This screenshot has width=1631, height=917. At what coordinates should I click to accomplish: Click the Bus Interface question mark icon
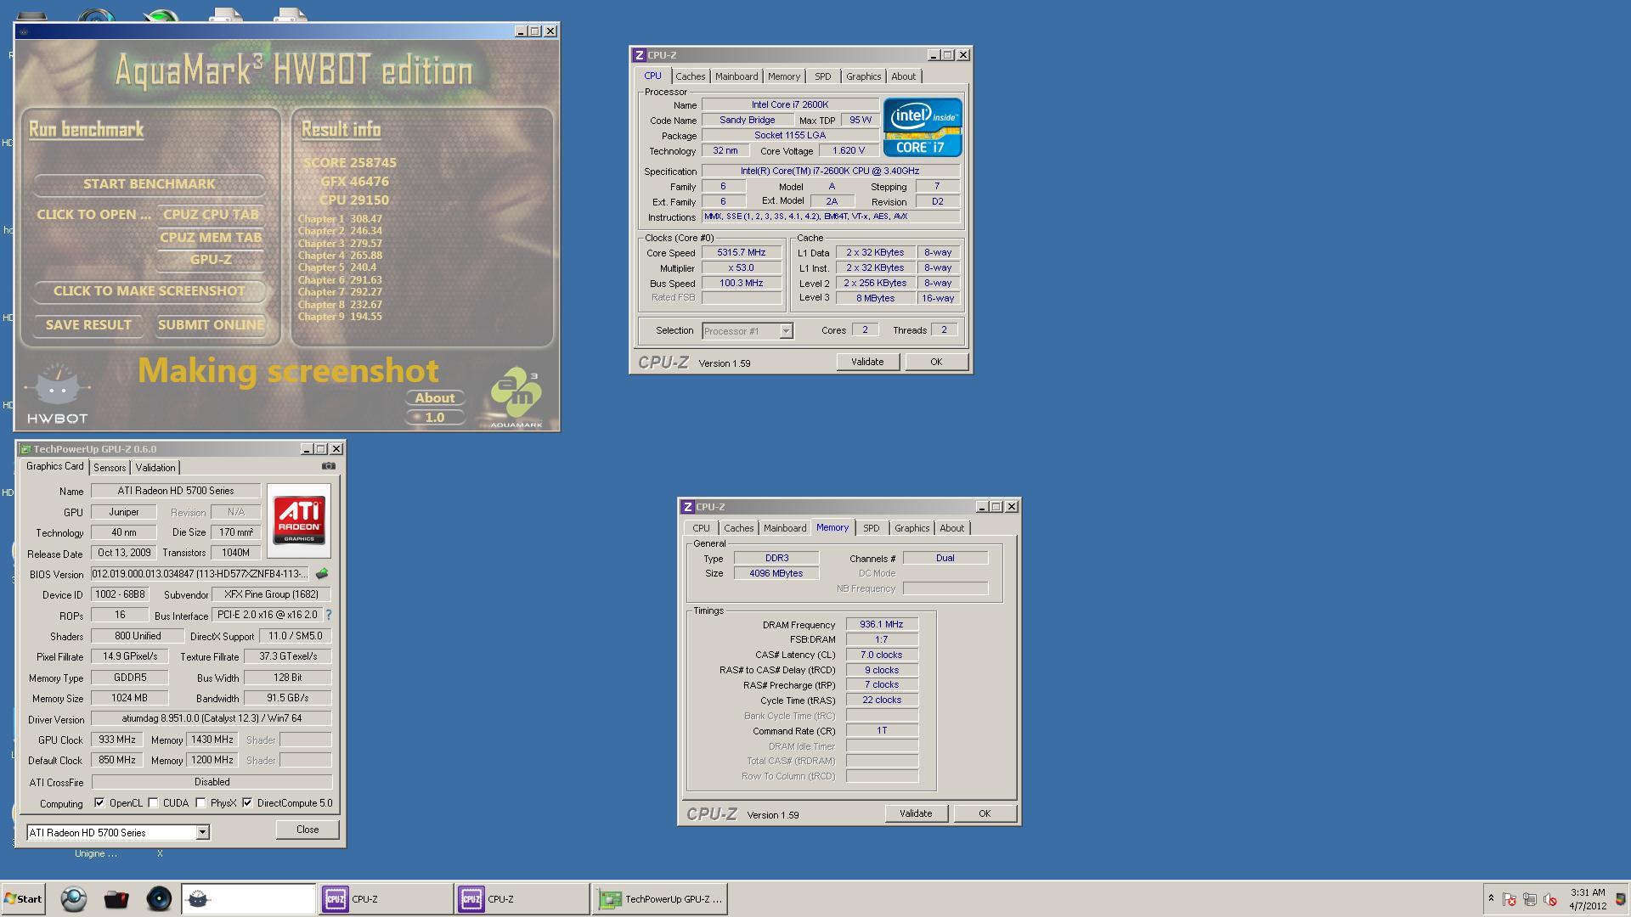pos(329,615)
